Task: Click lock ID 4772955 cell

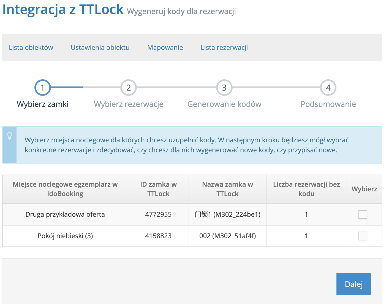Action: point(158,215)
